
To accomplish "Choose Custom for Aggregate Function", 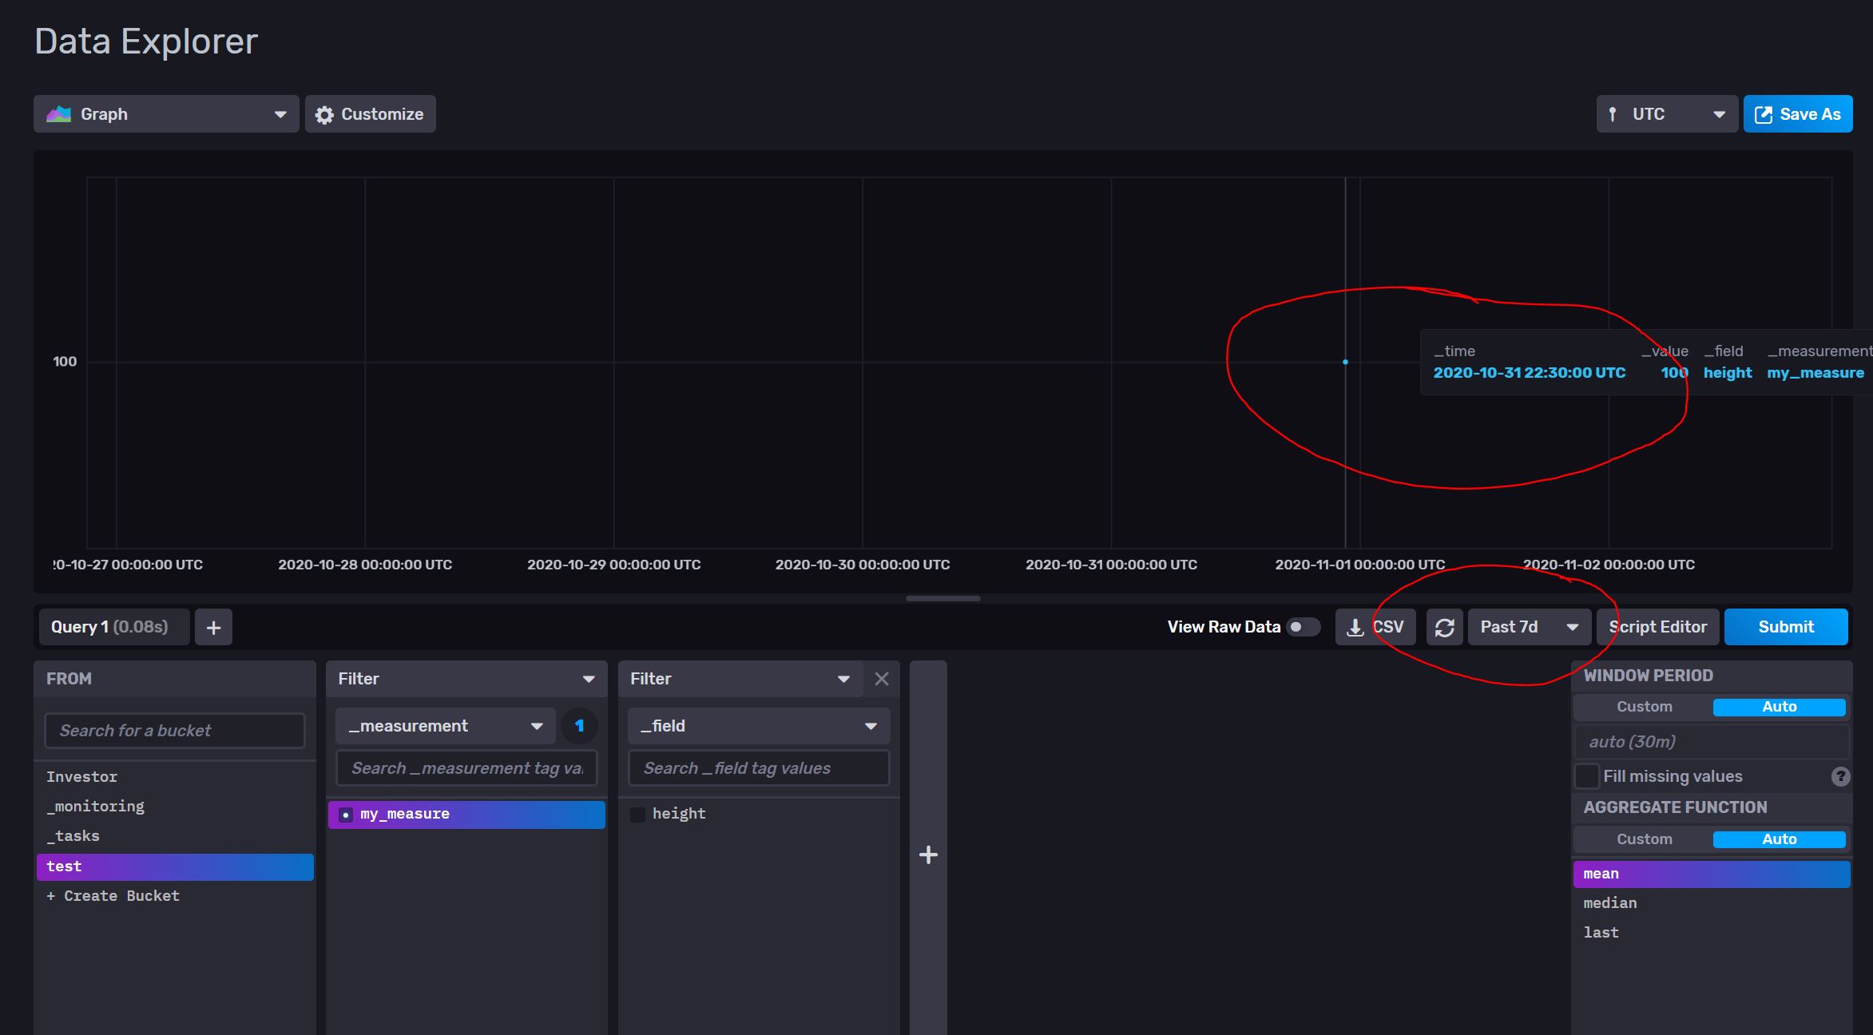I will click(1644, 839).
